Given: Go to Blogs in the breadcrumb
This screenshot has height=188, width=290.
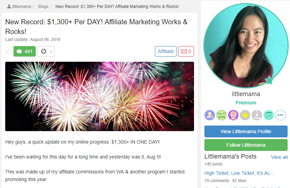Looking at the screenshot, I should 43,7.
